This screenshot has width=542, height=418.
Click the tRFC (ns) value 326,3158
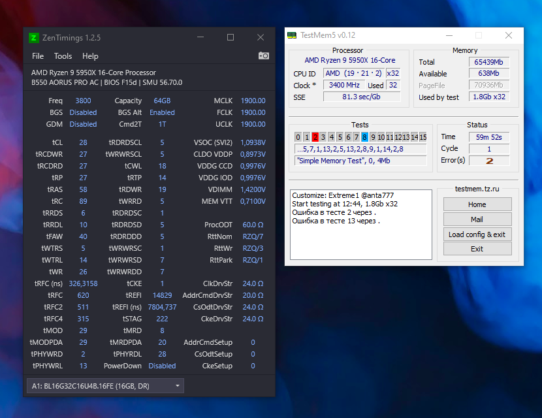[x=84, y=283]
